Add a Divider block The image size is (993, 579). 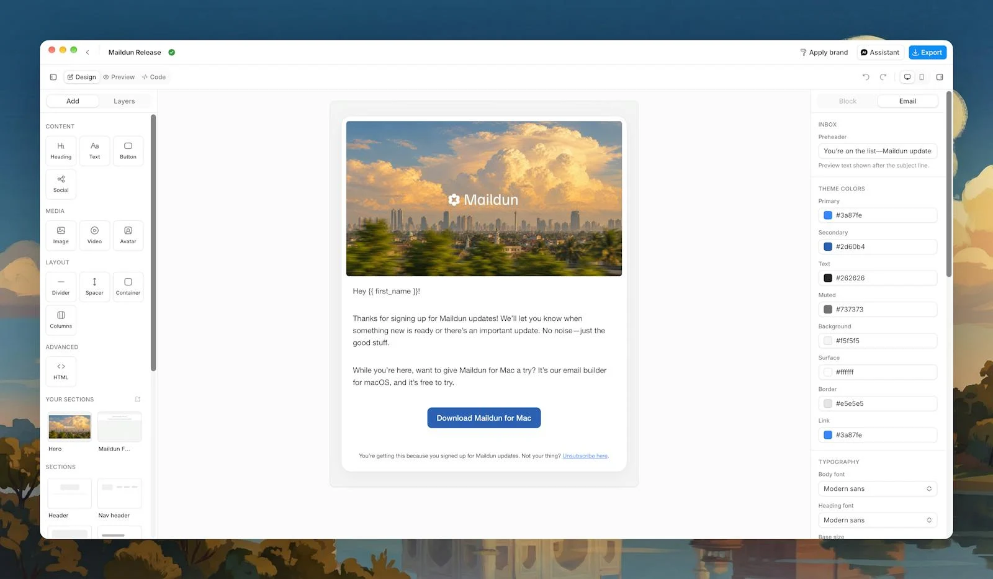click(x=61, y=287)
